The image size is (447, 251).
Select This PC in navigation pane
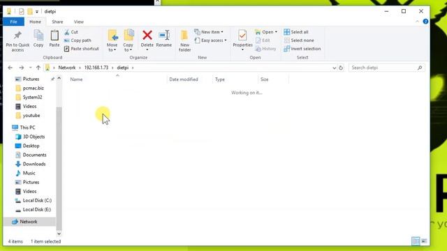tap(27, 128)
